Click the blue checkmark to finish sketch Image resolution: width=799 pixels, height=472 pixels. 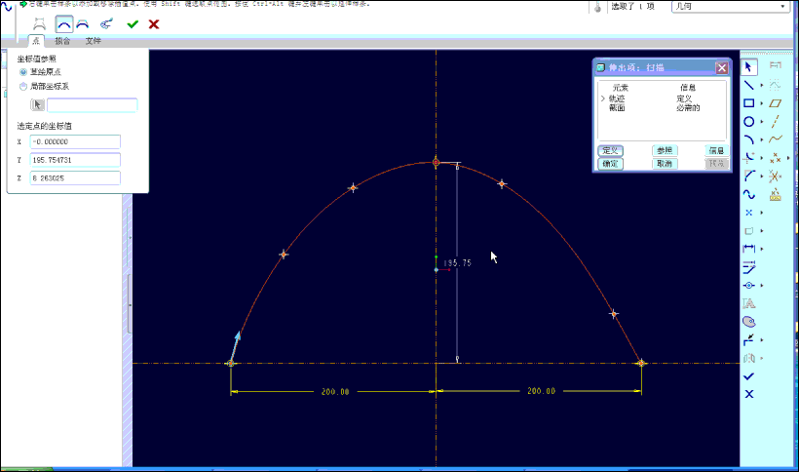(748, 376)
